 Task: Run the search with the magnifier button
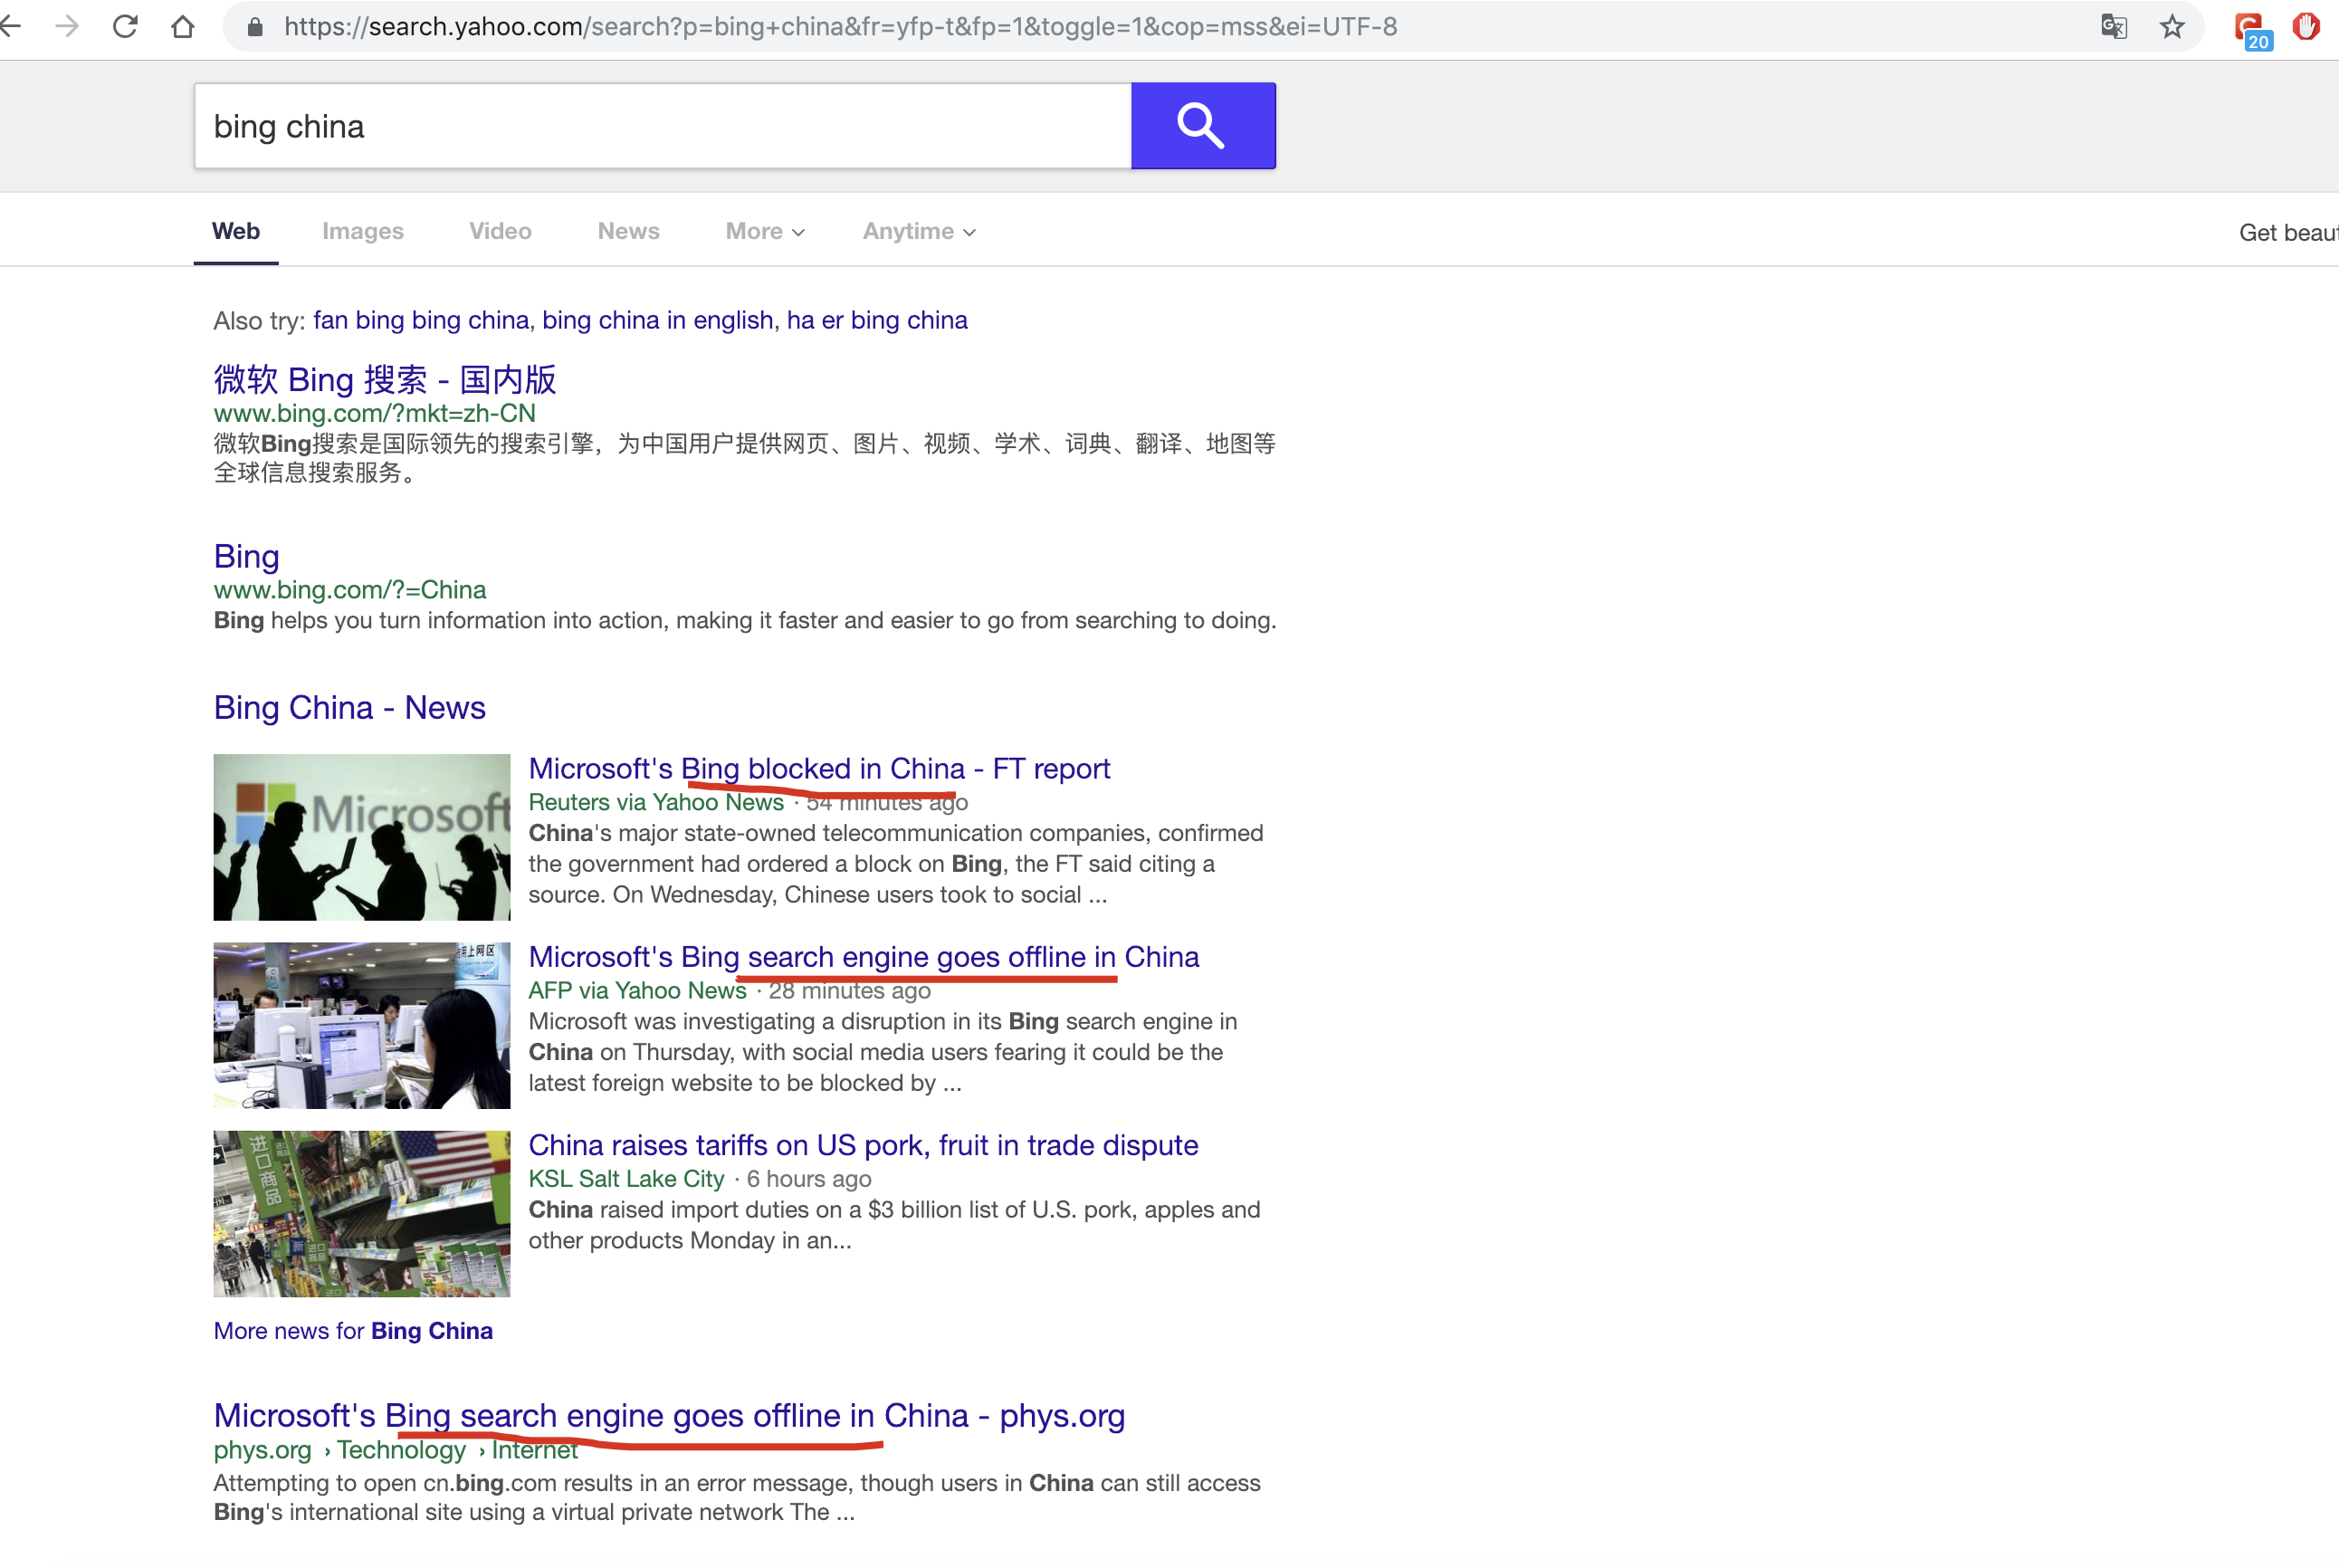click(x=1202, y=125)
